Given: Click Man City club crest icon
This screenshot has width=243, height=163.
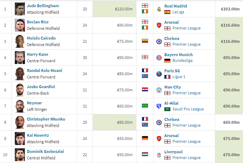Looking at the screenshot, I should pos(159,90).
